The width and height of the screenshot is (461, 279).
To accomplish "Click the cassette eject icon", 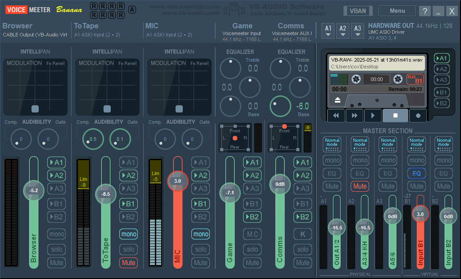I will [x=338, y=100].
